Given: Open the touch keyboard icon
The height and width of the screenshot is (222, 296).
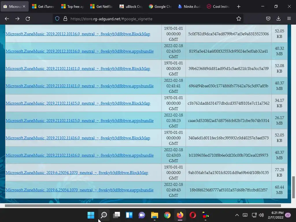Looking at the screenshot, I should point(245,215).
